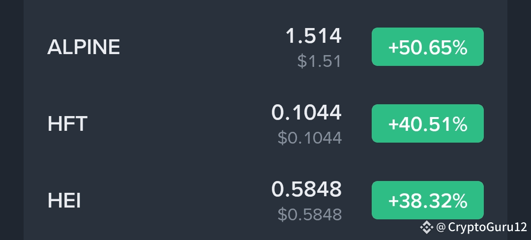Image resolution: width=531 pixels, height=240 pixels.
Task: Open the HEI coin listing
Action: pos(265,200)
